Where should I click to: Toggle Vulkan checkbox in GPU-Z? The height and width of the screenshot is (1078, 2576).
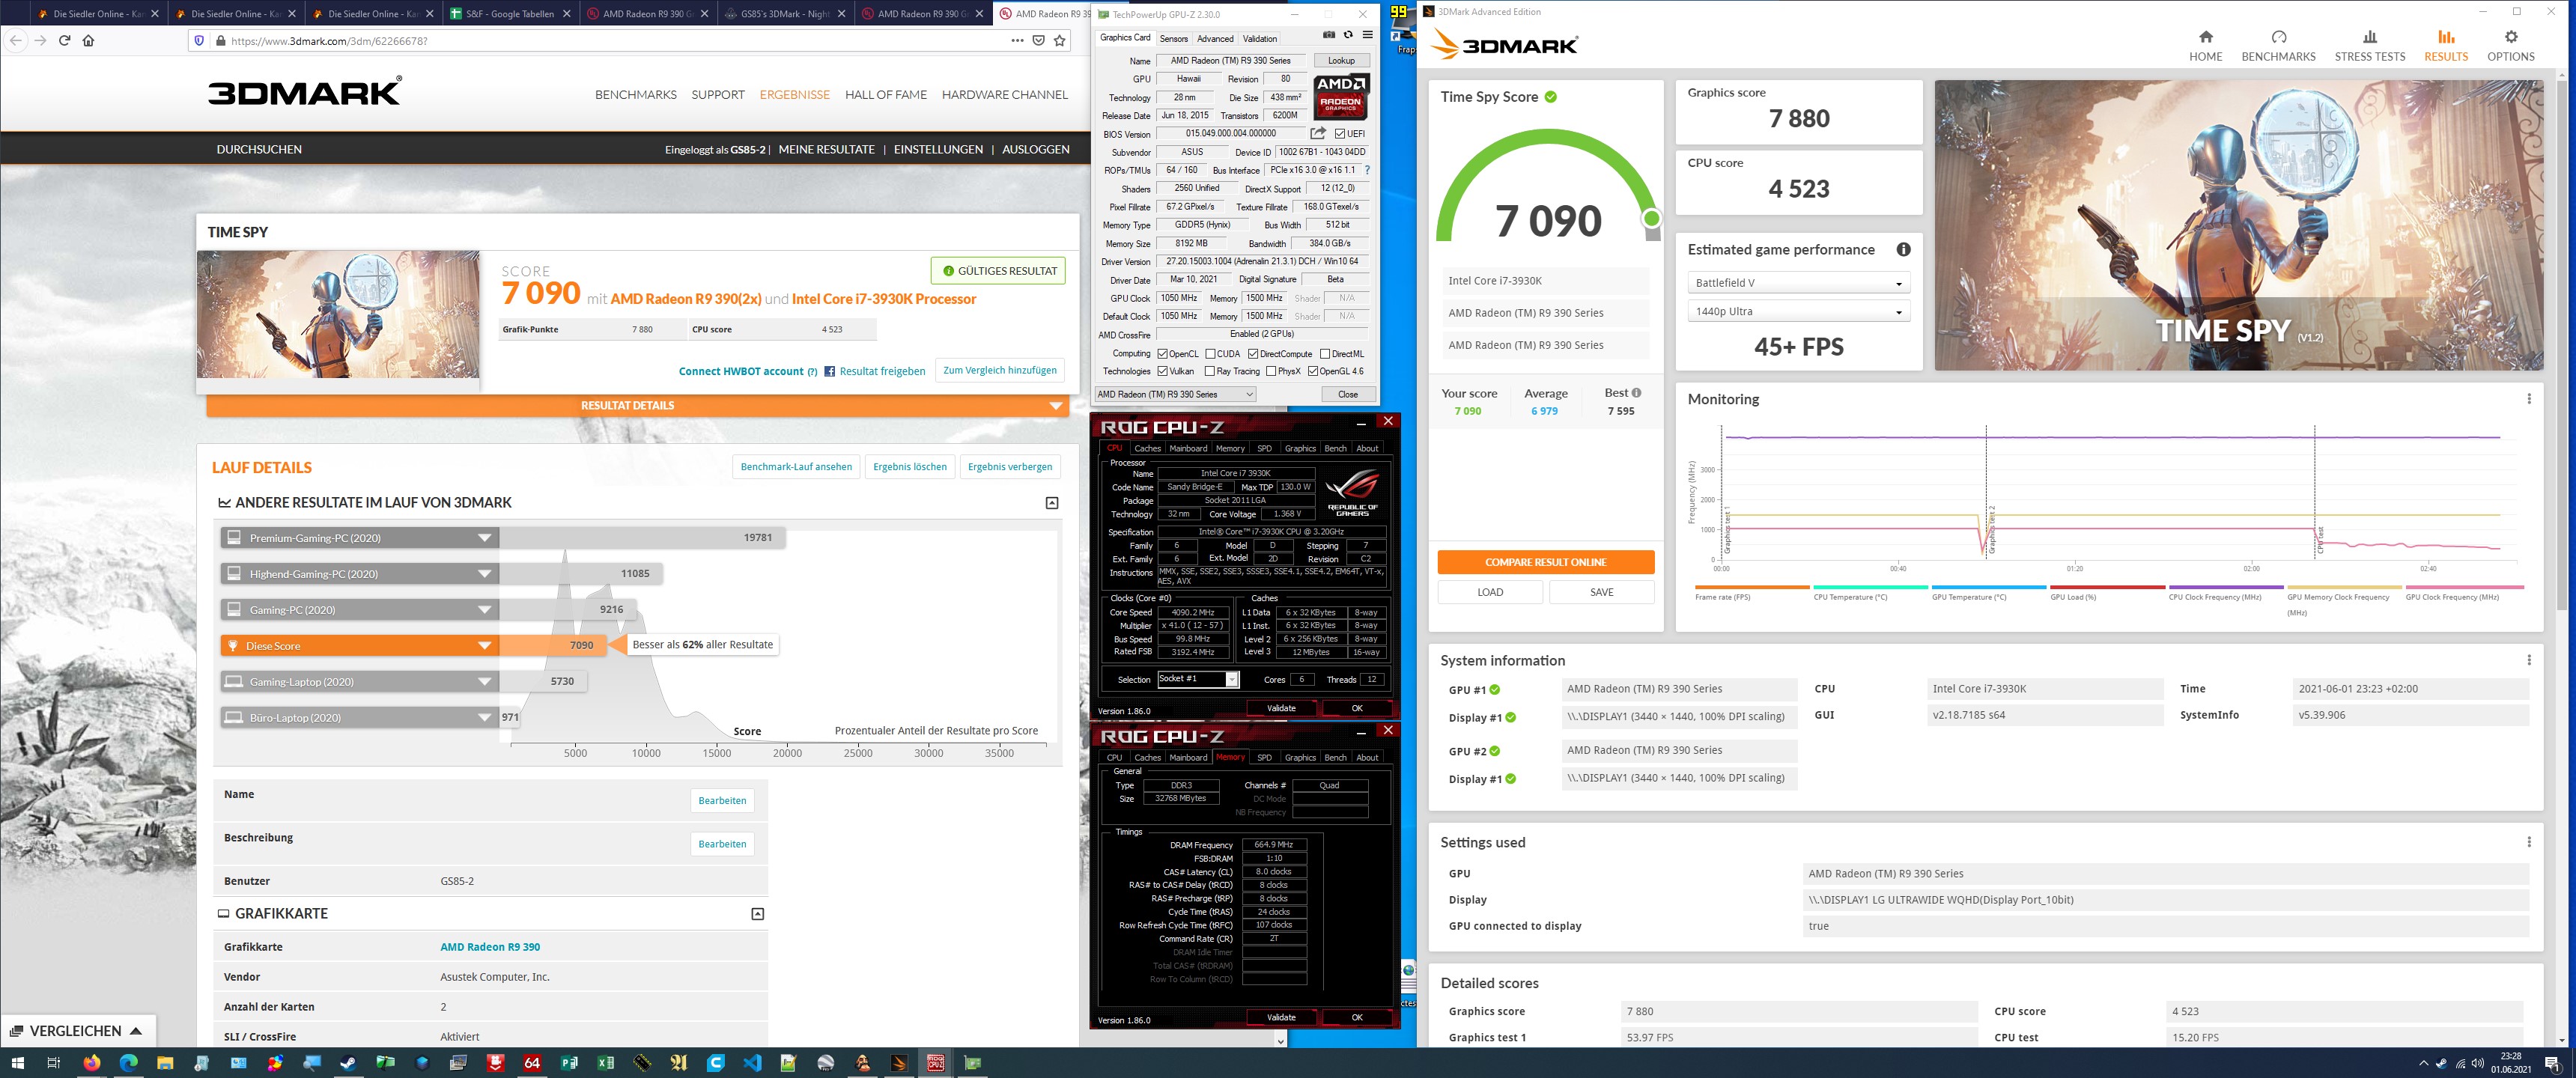tap(1162, 371)
